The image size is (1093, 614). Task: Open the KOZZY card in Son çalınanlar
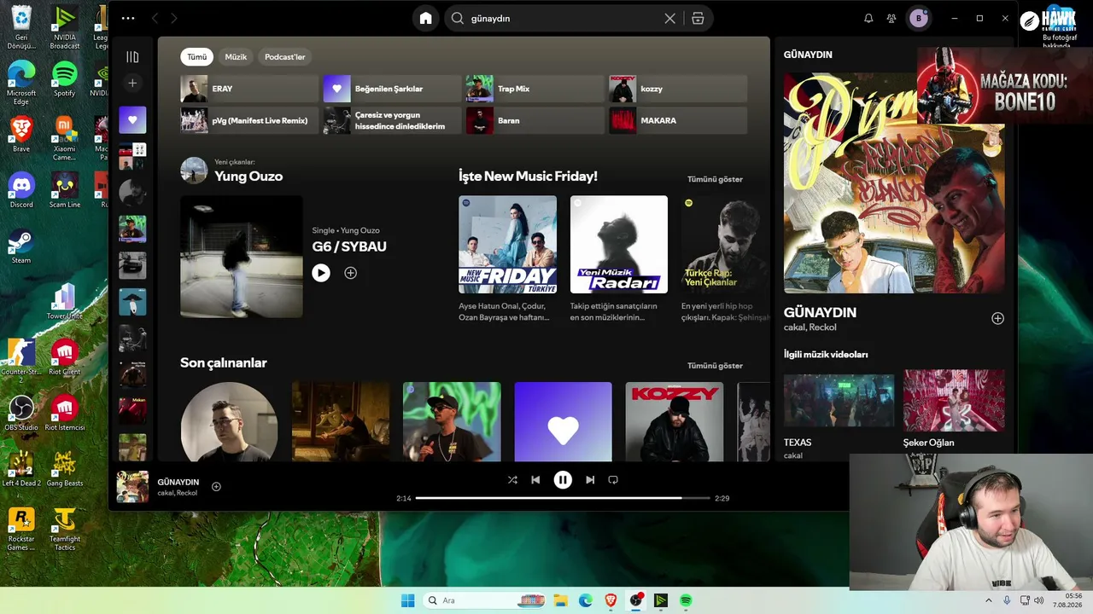click(x=675, y=422)
